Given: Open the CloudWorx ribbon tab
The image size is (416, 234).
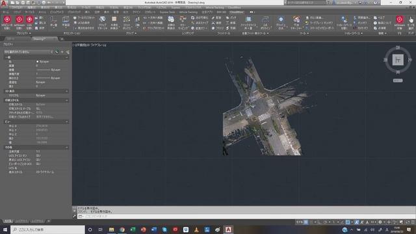Looking at the screenshot, I should [236, 12].
